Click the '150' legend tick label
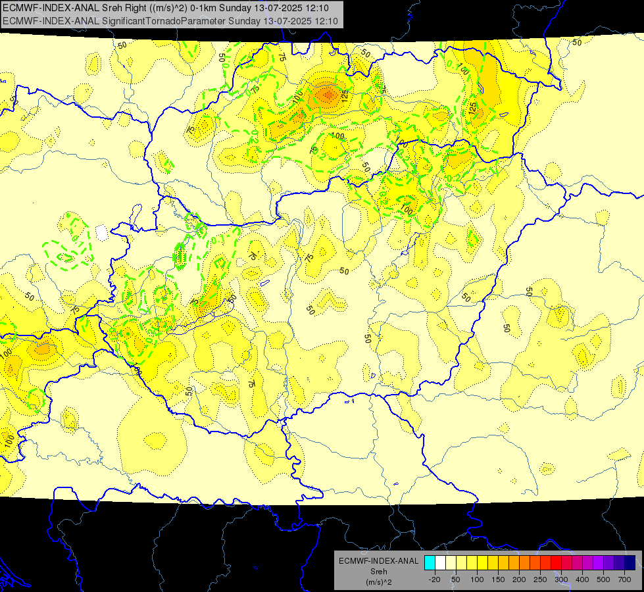Viewport: 644px width, 592px height. (498, 580)
